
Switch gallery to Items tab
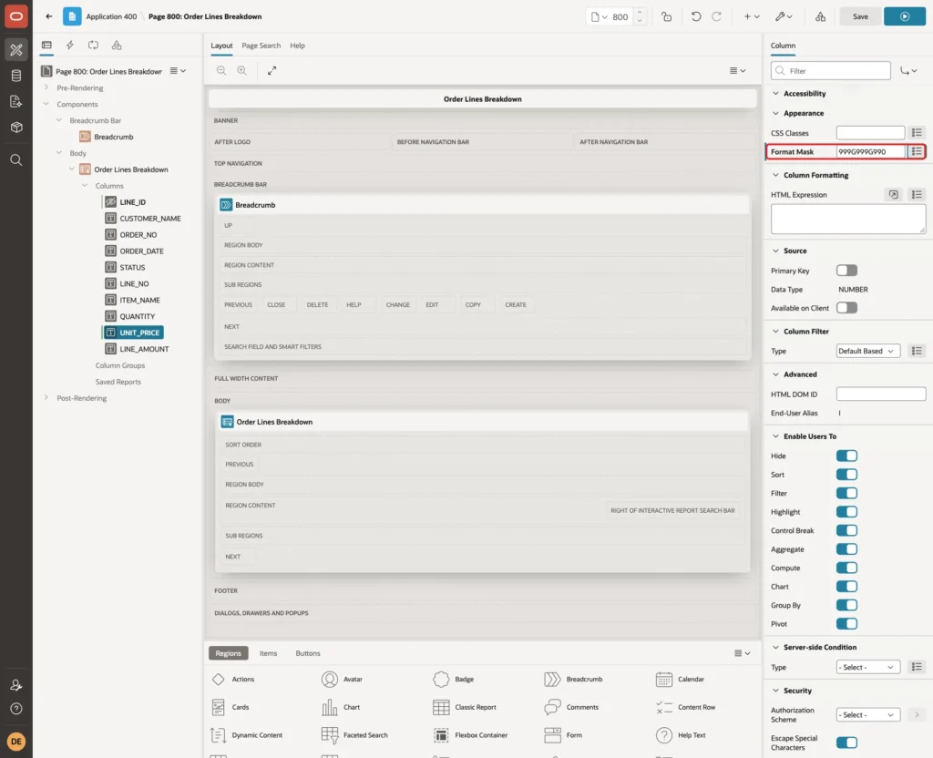coord(269,653)
